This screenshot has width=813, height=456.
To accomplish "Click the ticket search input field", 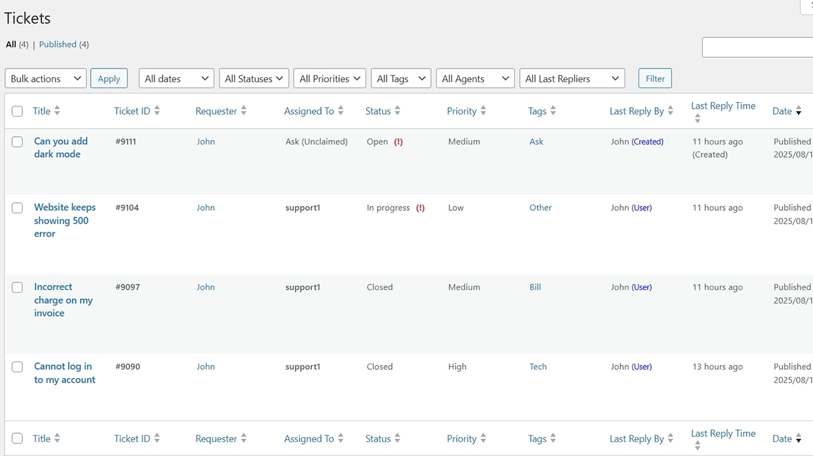I will (757, 47).
